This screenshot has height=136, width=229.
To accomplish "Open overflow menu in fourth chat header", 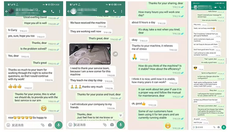I will 224,7.
